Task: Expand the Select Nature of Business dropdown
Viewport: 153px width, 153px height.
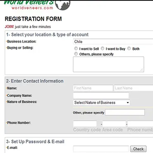Action: [101, 103]
